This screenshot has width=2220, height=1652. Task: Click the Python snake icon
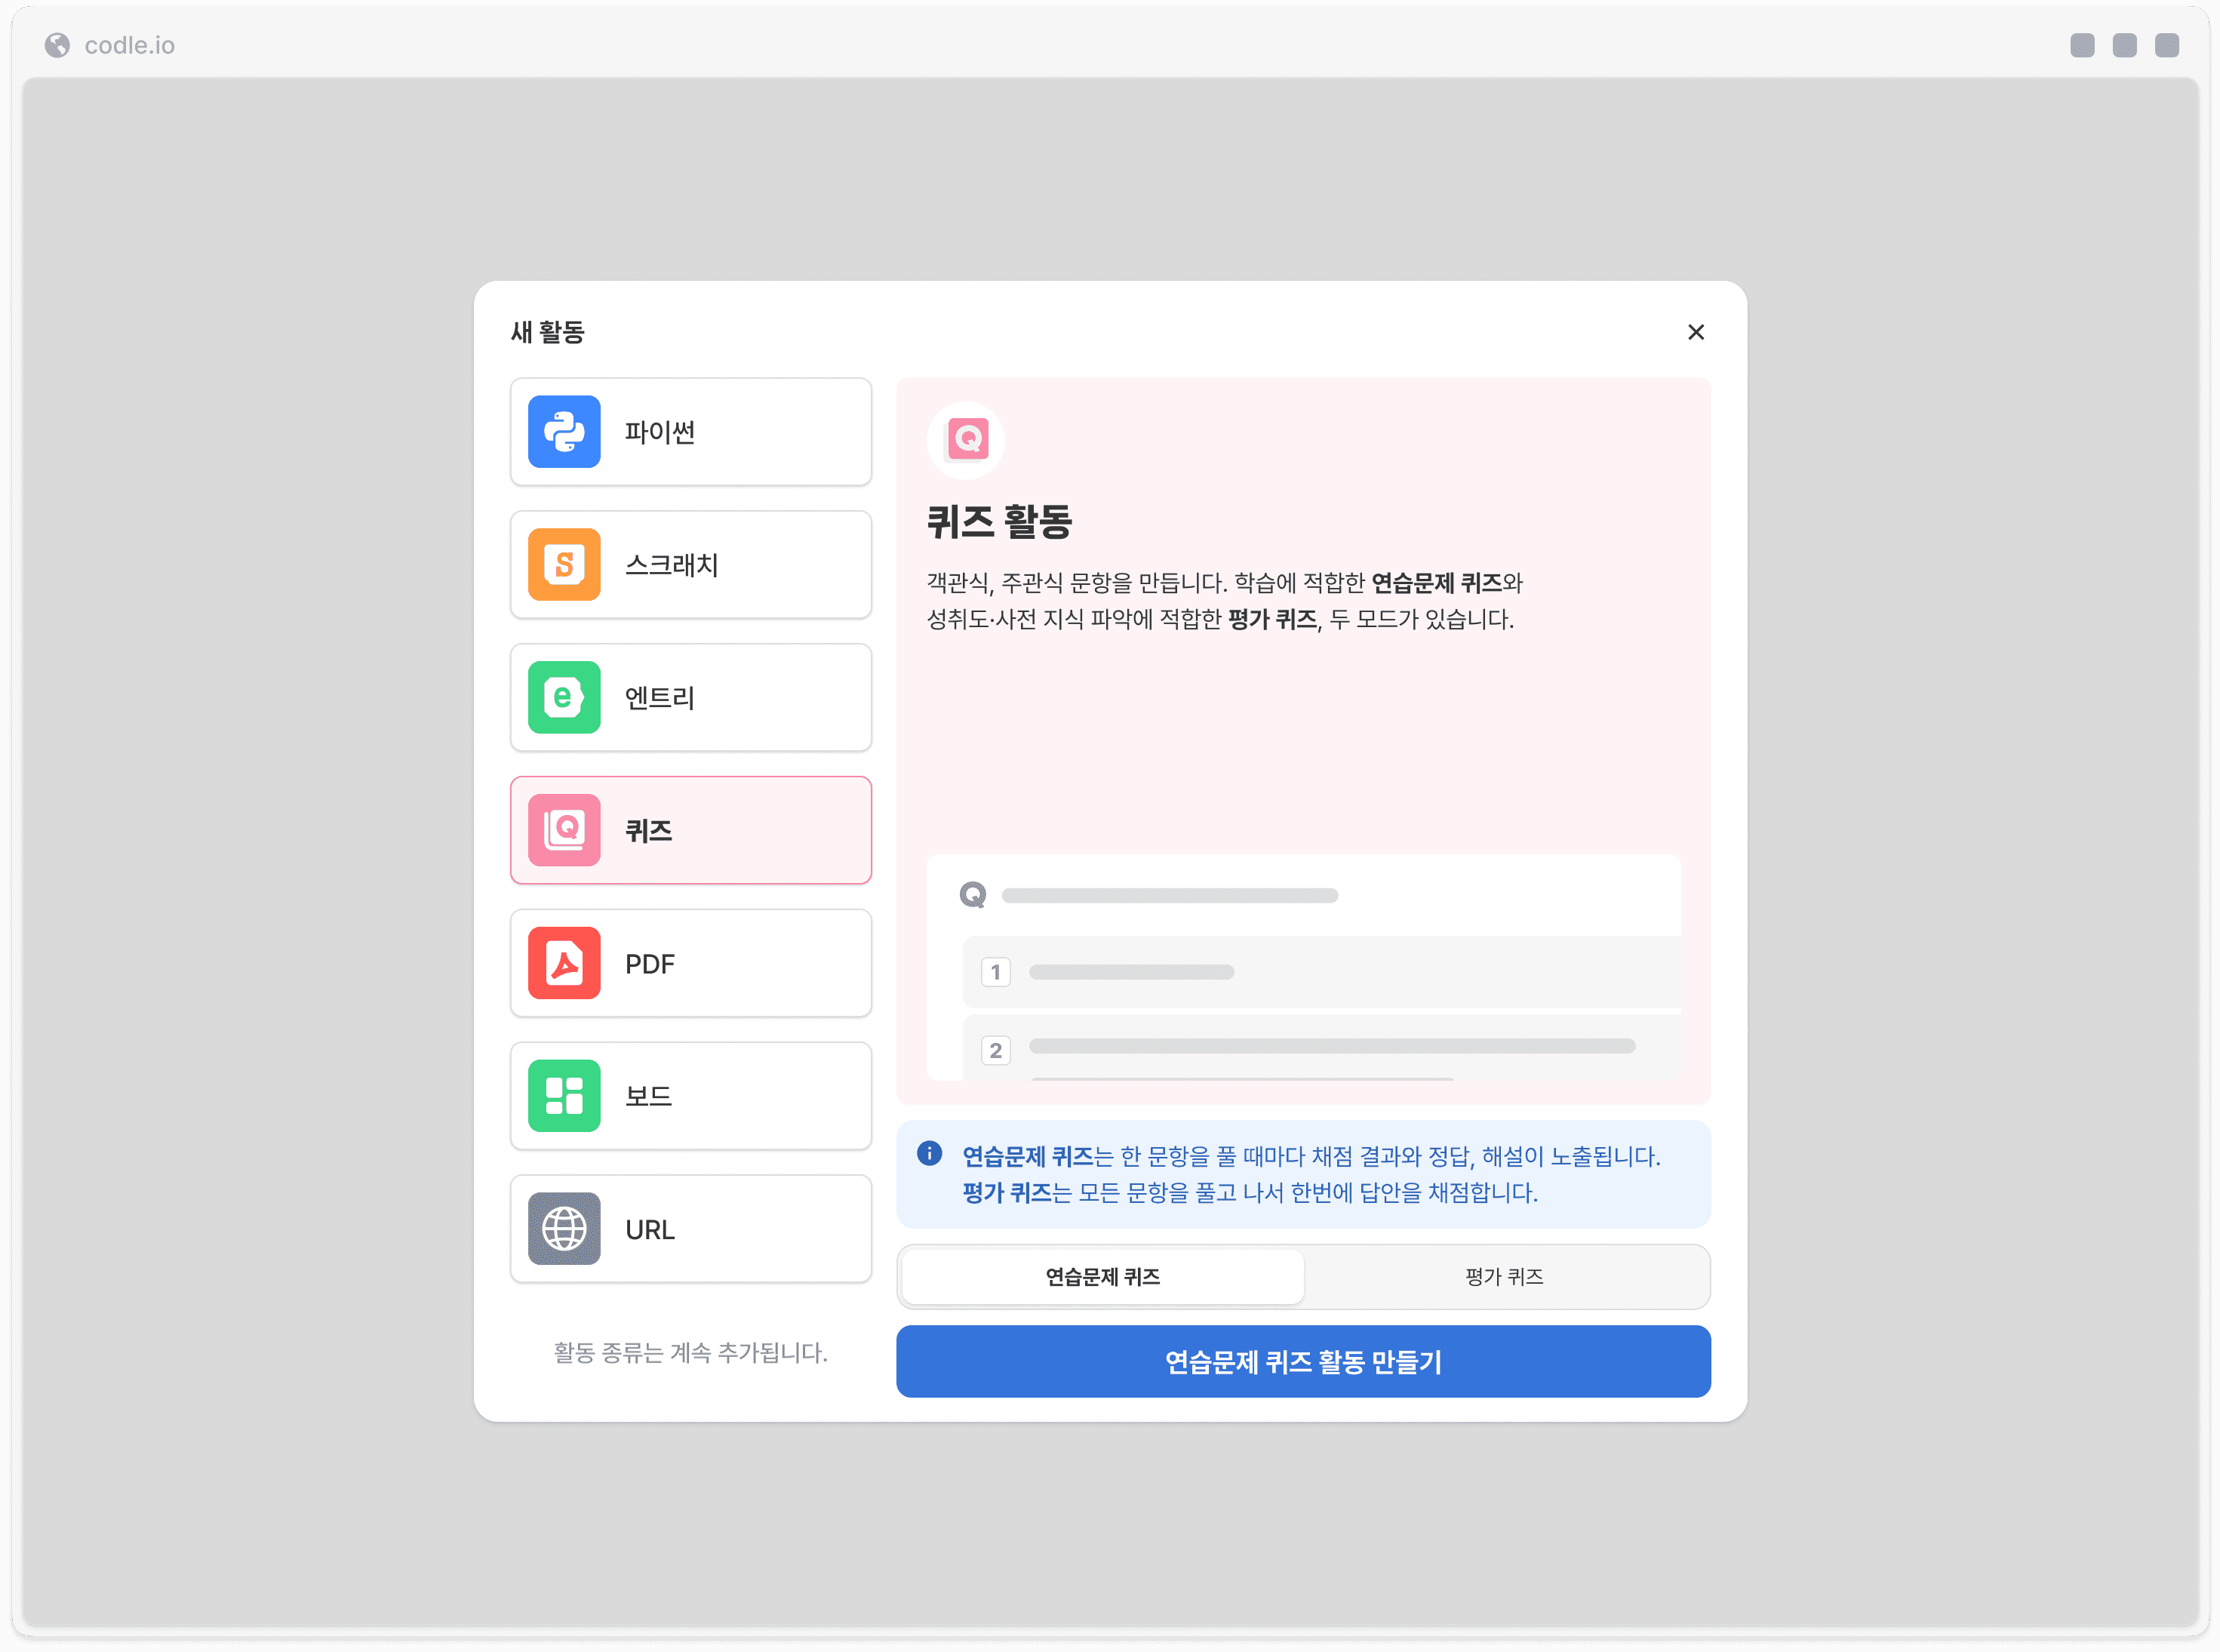pos(564,432)
